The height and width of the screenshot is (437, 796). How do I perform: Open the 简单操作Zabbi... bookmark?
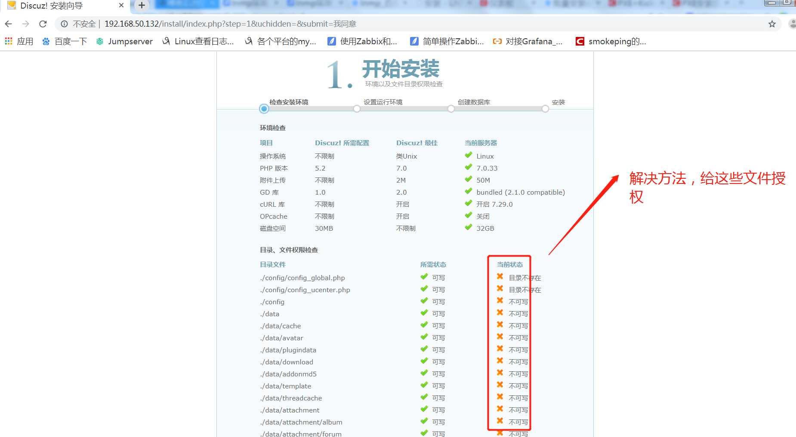tap(447, 41)
